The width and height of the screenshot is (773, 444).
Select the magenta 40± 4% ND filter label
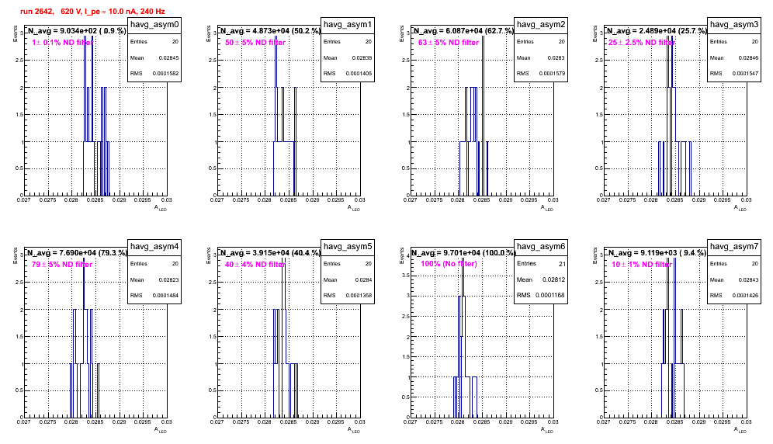click(255, 265)
